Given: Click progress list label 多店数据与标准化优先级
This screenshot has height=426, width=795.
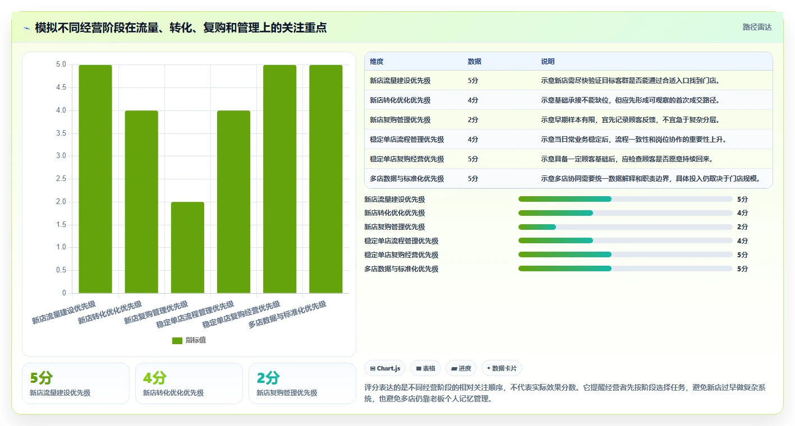Looking at the screenshot, I should pyautogui.click(x=401, y=269).
